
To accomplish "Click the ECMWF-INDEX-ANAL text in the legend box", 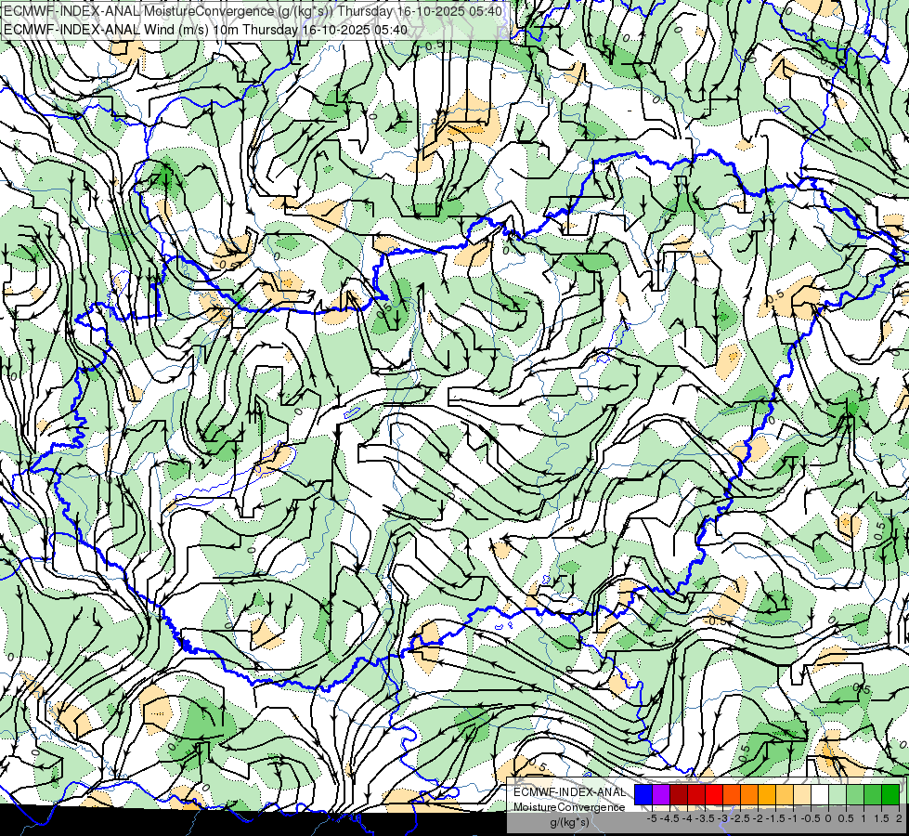I will [570, 791].
